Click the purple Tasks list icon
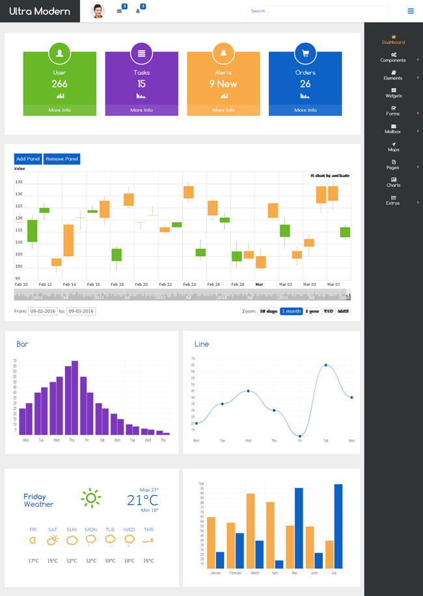The image size is (423, 596). pos(142,53)
